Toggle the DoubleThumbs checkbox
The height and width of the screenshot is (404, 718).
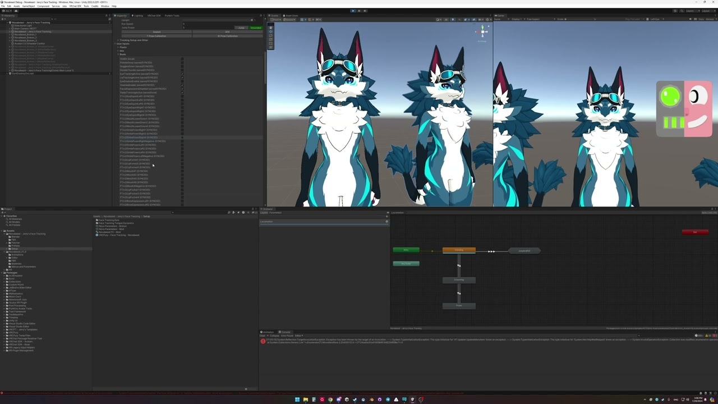(x=182, y=70)
